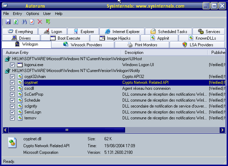
Task: Select the 'Windows Logon UI' description text
Action: click(x=138, y=65)
